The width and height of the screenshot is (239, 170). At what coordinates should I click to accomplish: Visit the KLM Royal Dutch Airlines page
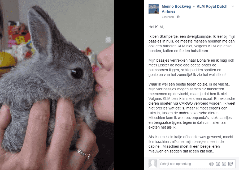tap(194, 9)
